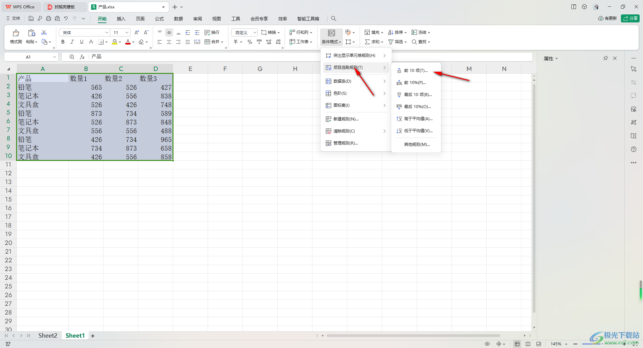Open the 数据 ribbon tab
This screenshot has height=348, width=643.
178,19
